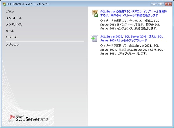Image resolution: width=174 pixels, height=128 pixels.
Task: Click the install description text mentioning 非クラスター環境
Action: click(130, 25)
